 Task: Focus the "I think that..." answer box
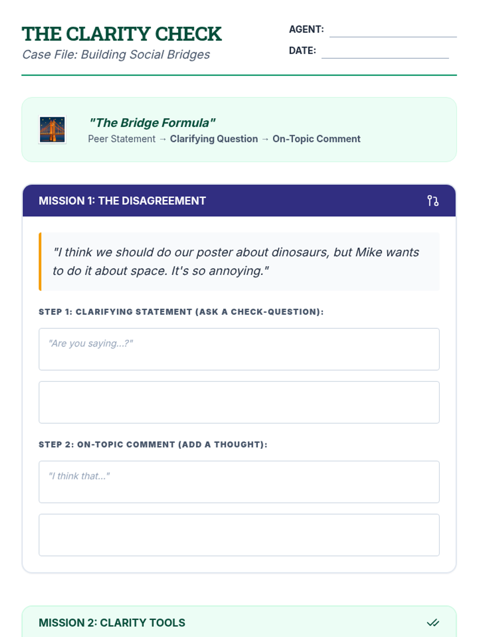[x=239, y=482]
